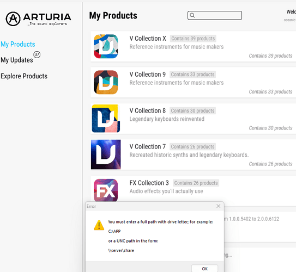
Task: Open the V Collection X product icon
Action: [x=106, y=46]
